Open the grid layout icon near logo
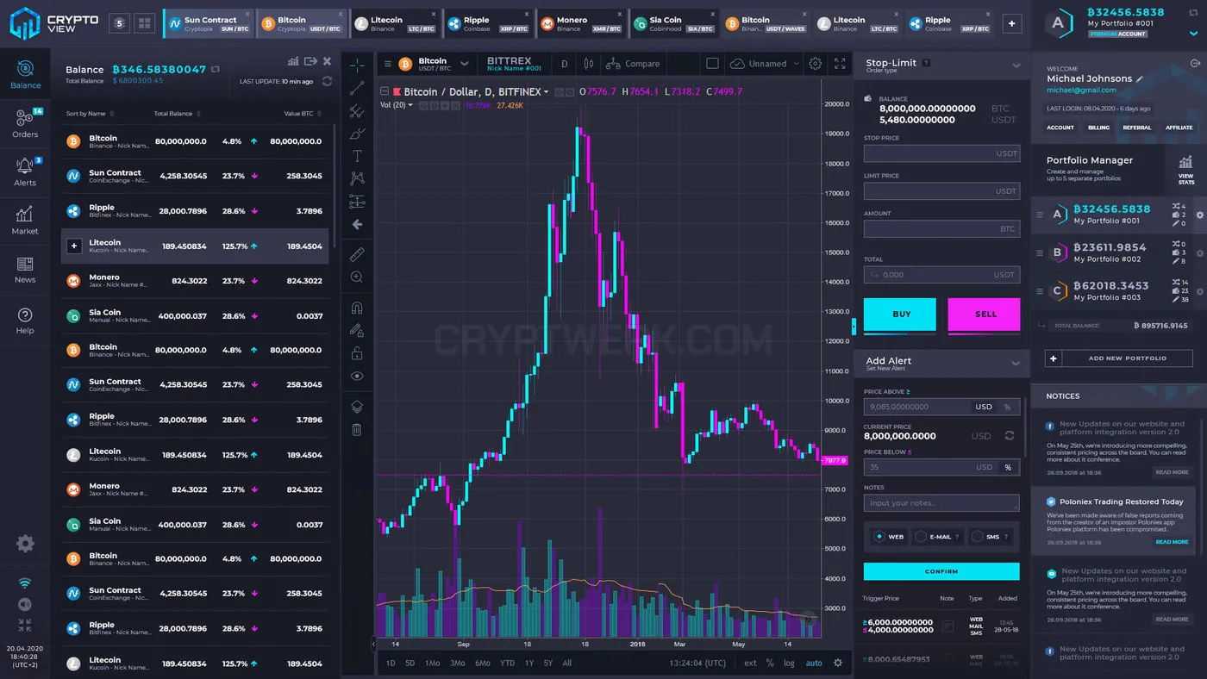 (x=144, y=23)
